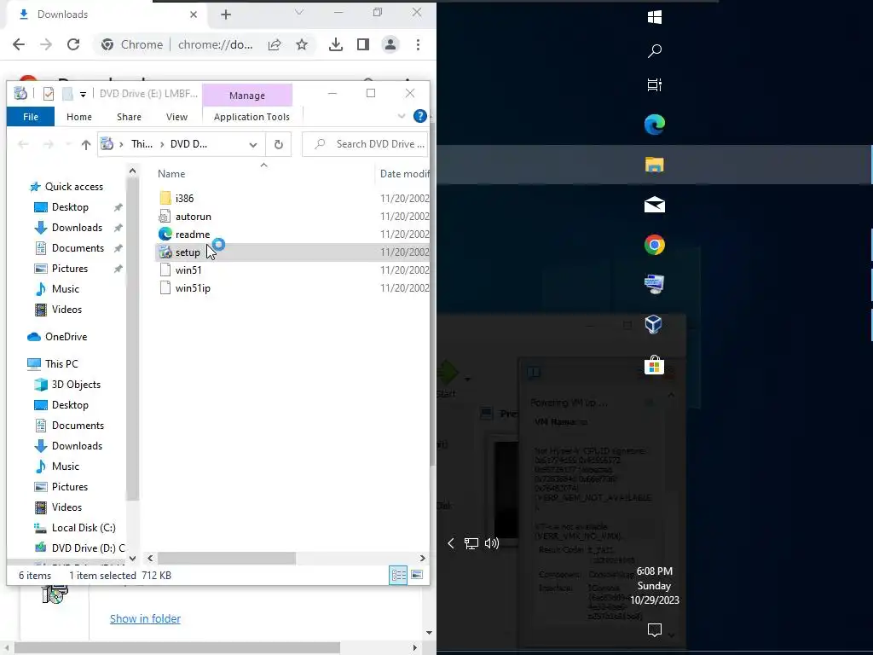
Task: Open pinned Desktop under Quick access
Action: (70, 207)
